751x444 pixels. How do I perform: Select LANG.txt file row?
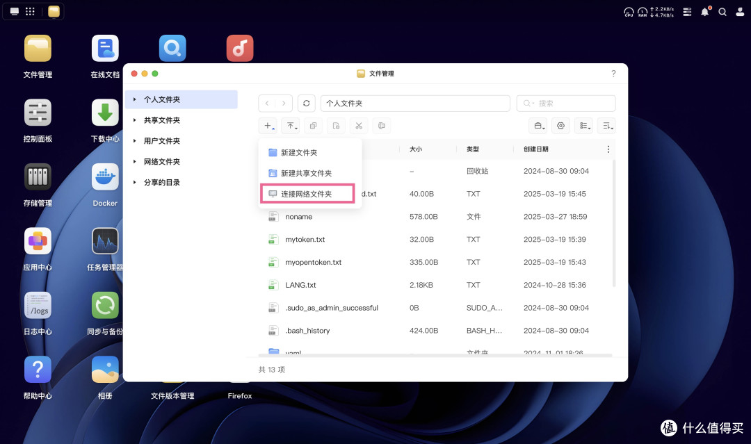(435, 285)
